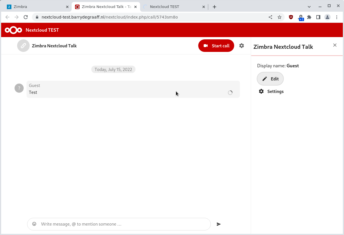
Task: Click the Start call button
Action: click(x=216, y=46)
